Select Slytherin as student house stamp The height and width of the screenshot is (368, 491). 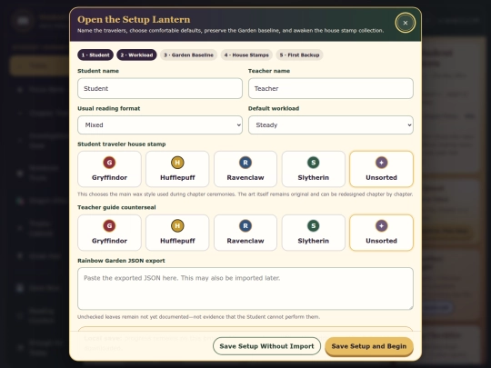[314, 169]
